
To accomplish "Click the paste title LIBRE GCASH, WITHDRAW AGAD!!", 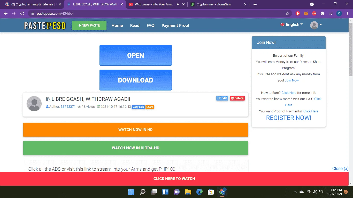I will [91, 99].
